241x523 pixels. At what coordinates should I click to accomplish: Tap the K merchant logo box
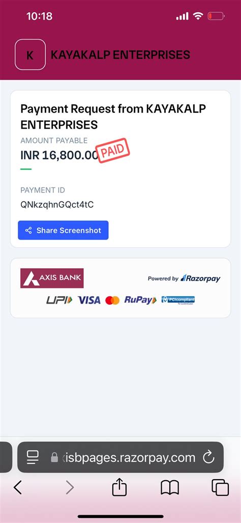tap(30, 55)
